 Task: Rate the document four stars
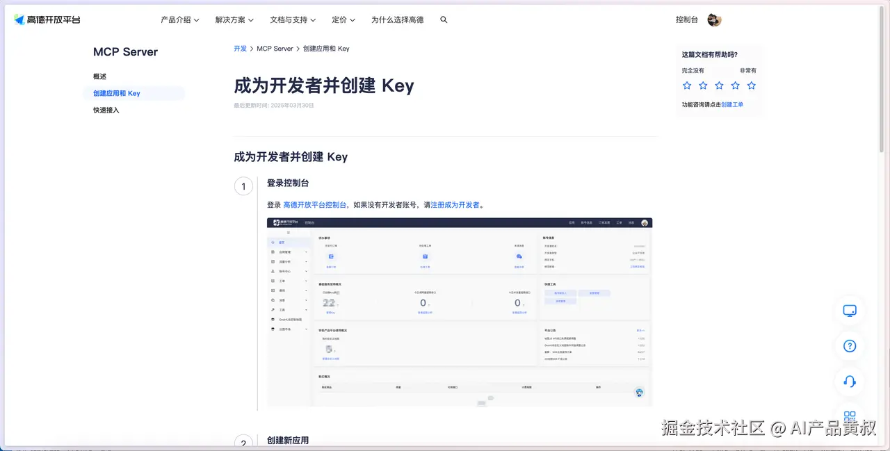tap(735, 85)
